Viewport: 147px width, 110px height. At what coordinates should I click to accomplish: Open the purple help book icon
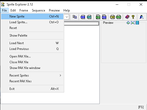pyautogui.click(x=127, y=17)
